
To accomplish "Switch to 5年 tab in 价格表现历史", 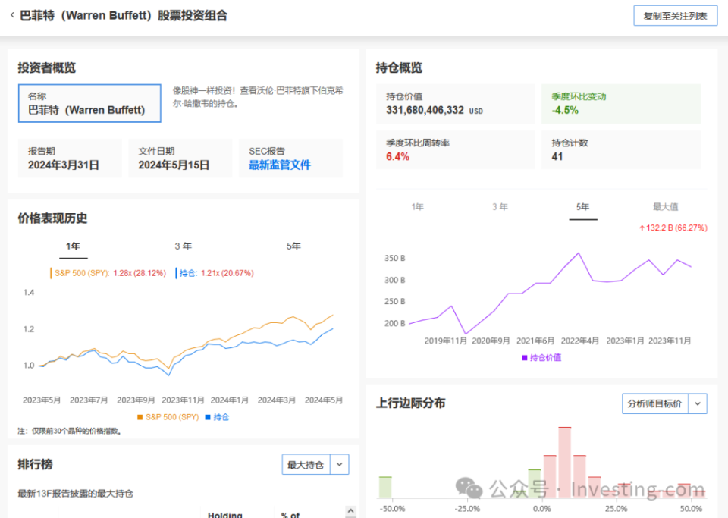I will (x=293, y=246).
